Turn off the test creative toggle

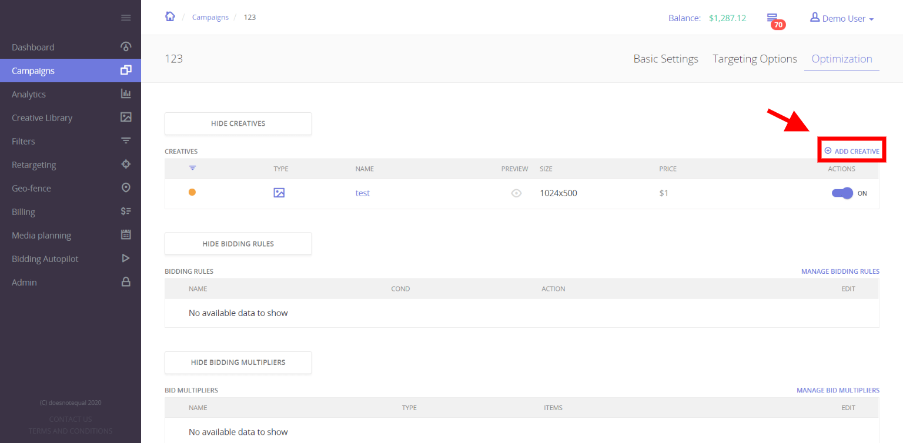[x=842, y=193]
